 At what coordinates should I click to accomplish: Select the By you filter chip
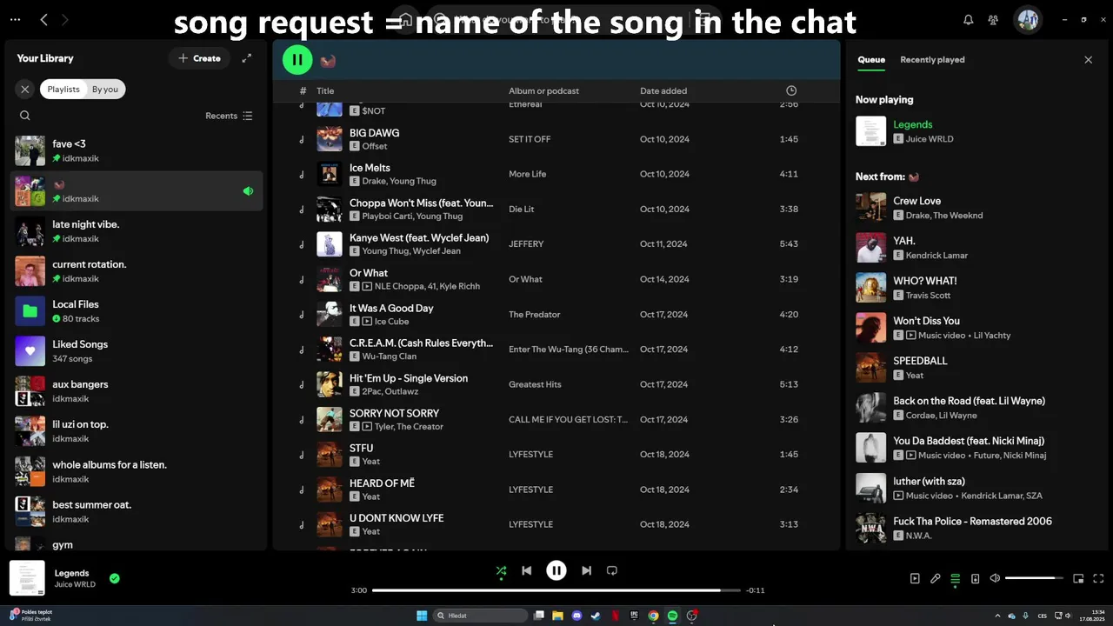pos(105,89)
